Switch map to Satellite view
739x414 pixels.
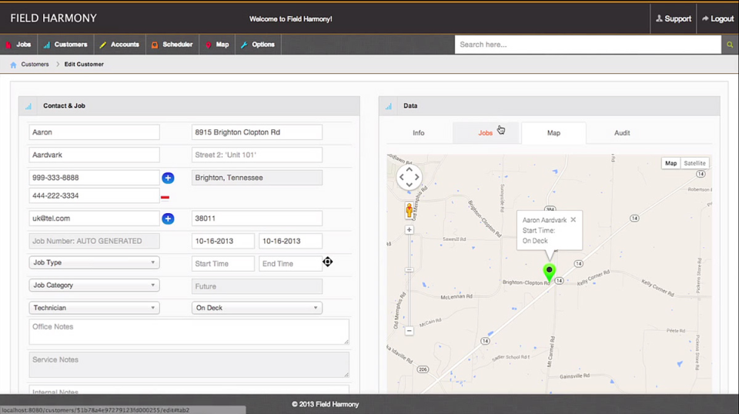coord(694,163)
